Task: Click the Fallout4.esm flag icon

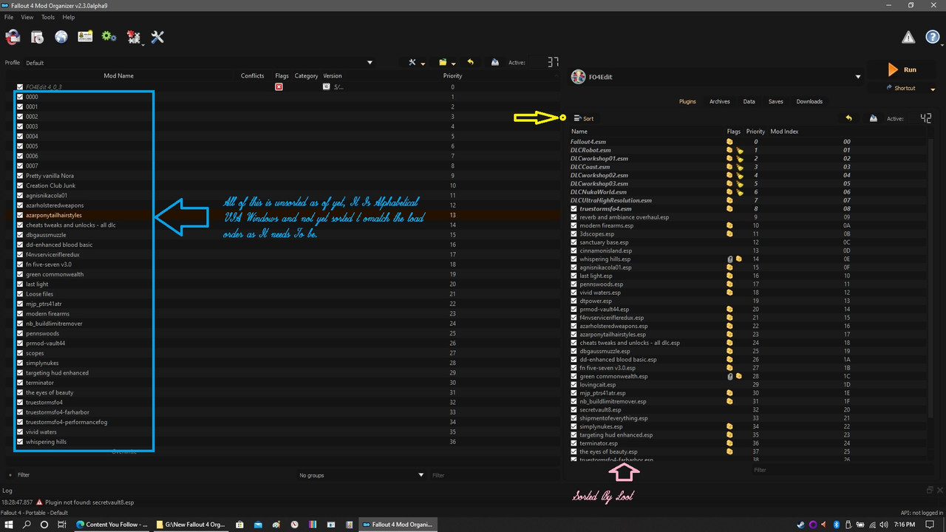Action: (x=729, y=141)
